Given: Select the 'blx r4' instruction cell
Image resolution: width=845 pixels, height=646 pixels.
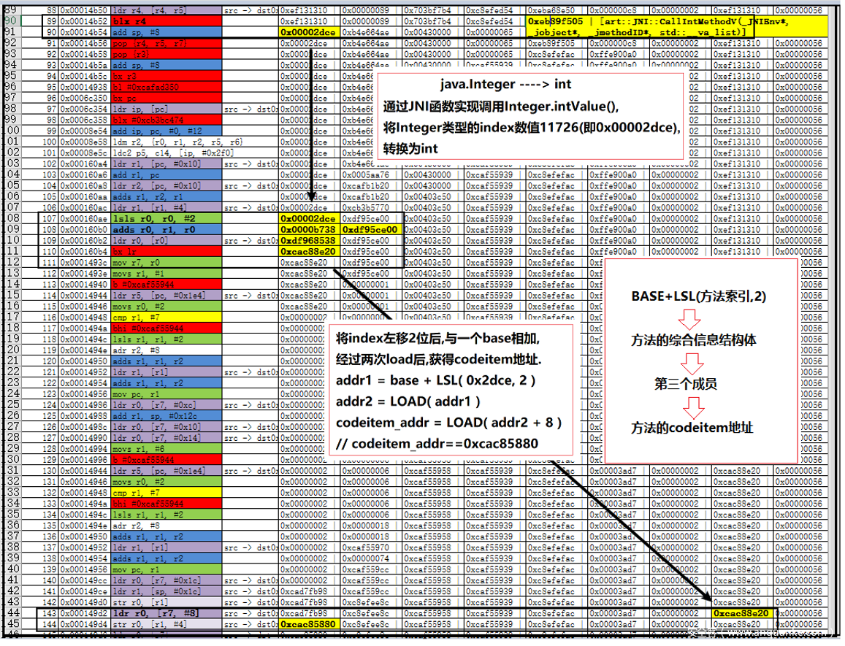Looking at the screenshot, I should pos(167,22).
